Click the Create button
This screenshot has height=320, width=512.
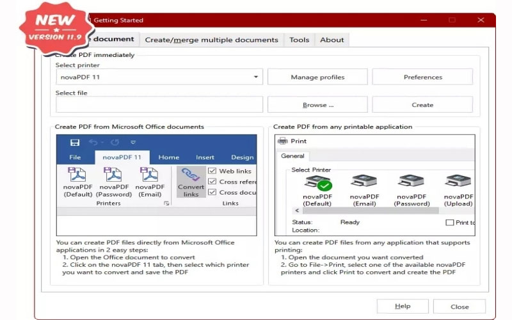pyautogui.click(x=422, y=105)
